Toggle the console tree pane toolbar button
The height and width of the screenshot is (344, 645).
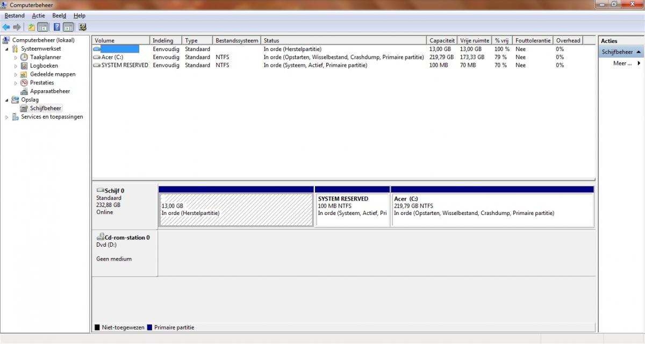point(43,27)
